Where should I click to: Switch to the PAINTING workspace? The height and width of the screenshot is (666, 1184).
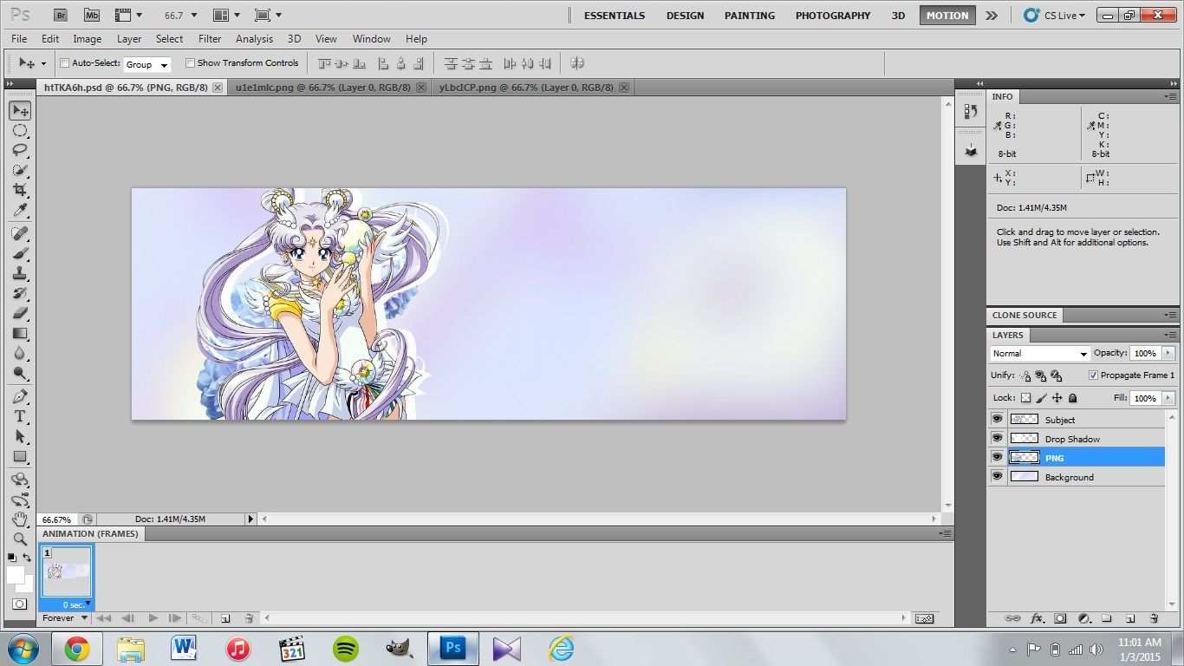(750, 16)
